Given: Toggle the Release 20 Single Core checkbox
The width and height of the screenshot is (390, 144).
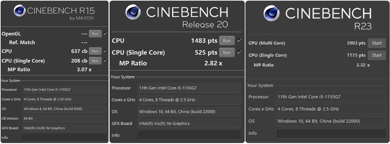Looking at the screenshot, I should tap(239, 52).
